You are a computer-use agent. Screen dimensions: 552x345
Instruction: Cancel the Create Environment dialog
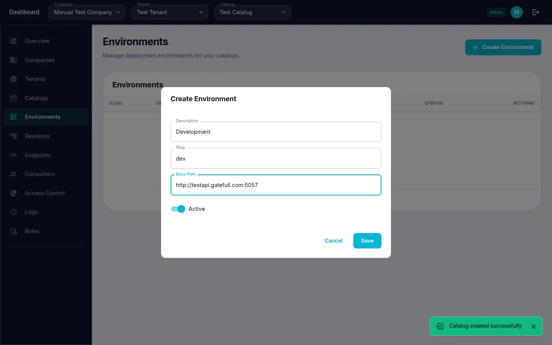[333, 241]
